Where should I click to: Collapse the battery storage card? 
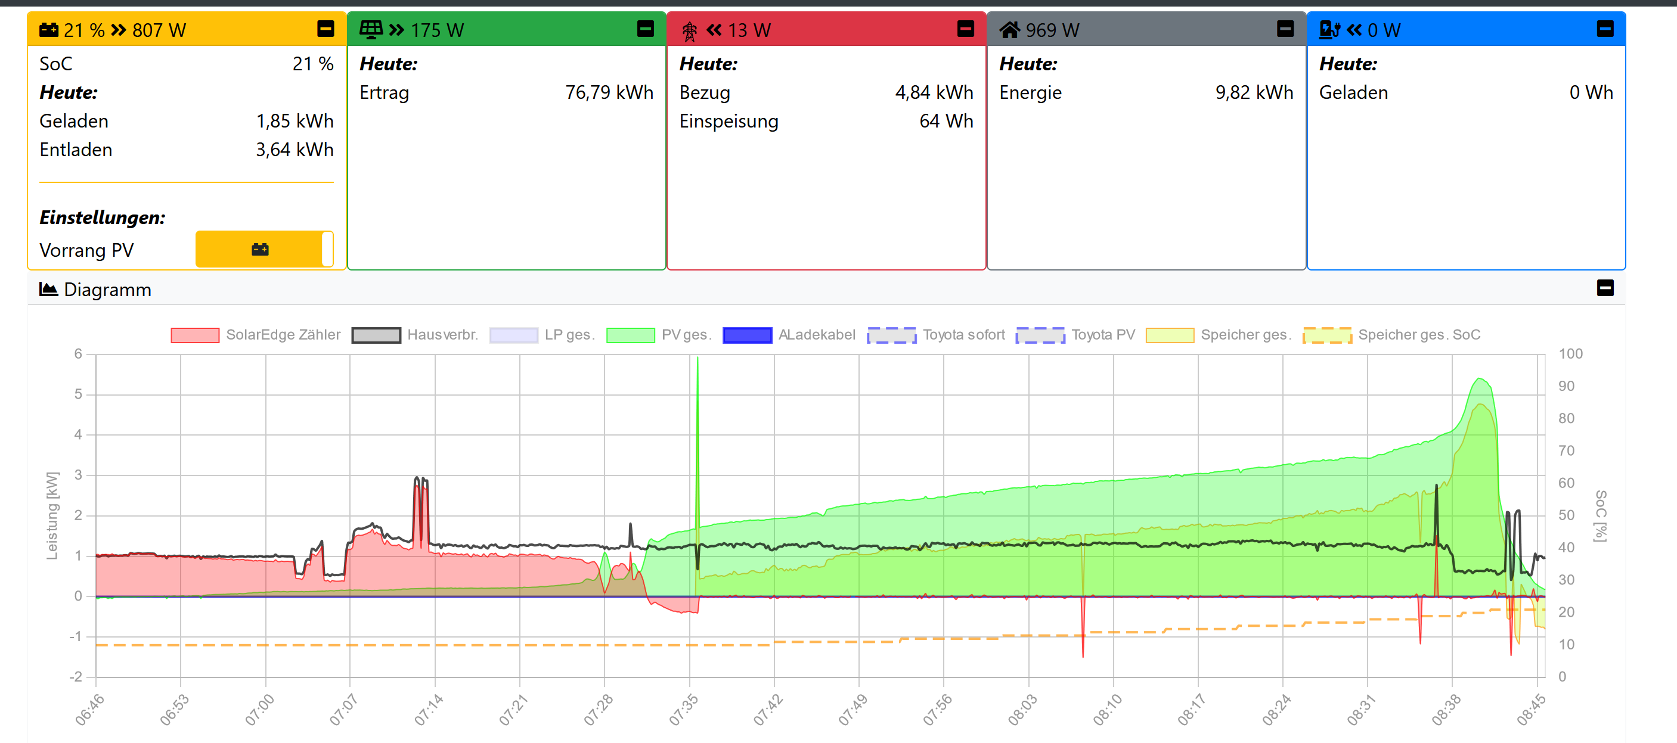pyautogui.click(x=326, y=29)
